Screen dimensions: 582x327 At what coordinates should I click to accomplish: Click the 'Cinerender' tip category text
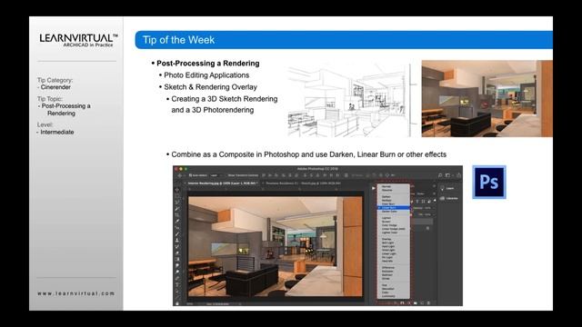(x=55, y=87)
